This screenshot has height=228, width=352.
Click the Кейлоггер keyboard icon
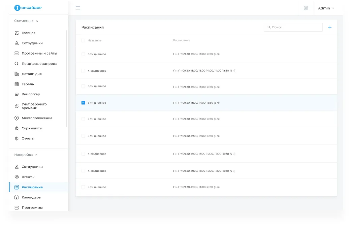coord(17,94)
